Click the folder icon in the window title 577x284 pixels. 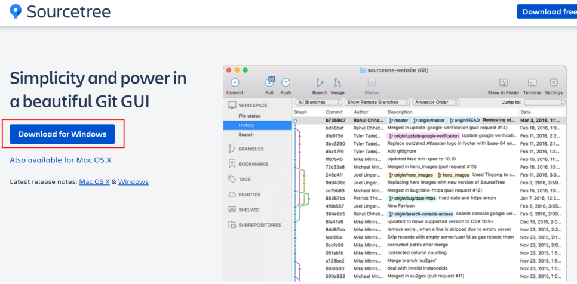pyautogui.click(x=363, y=70)
